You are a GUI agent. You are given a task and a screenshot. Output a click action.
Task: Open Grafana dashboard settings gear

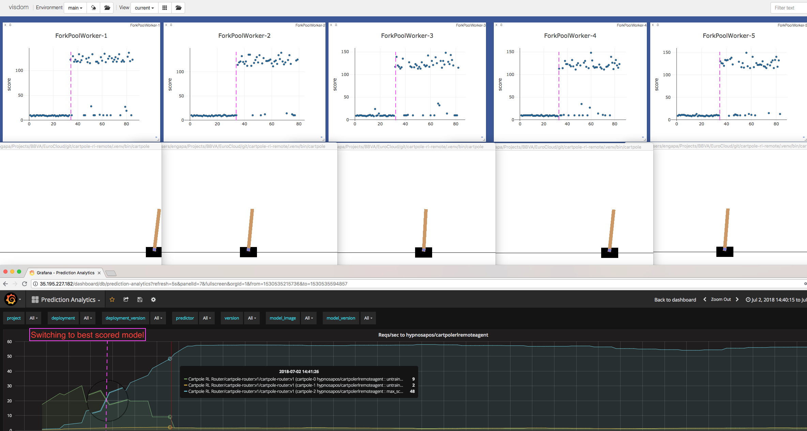tap(153, 299)
